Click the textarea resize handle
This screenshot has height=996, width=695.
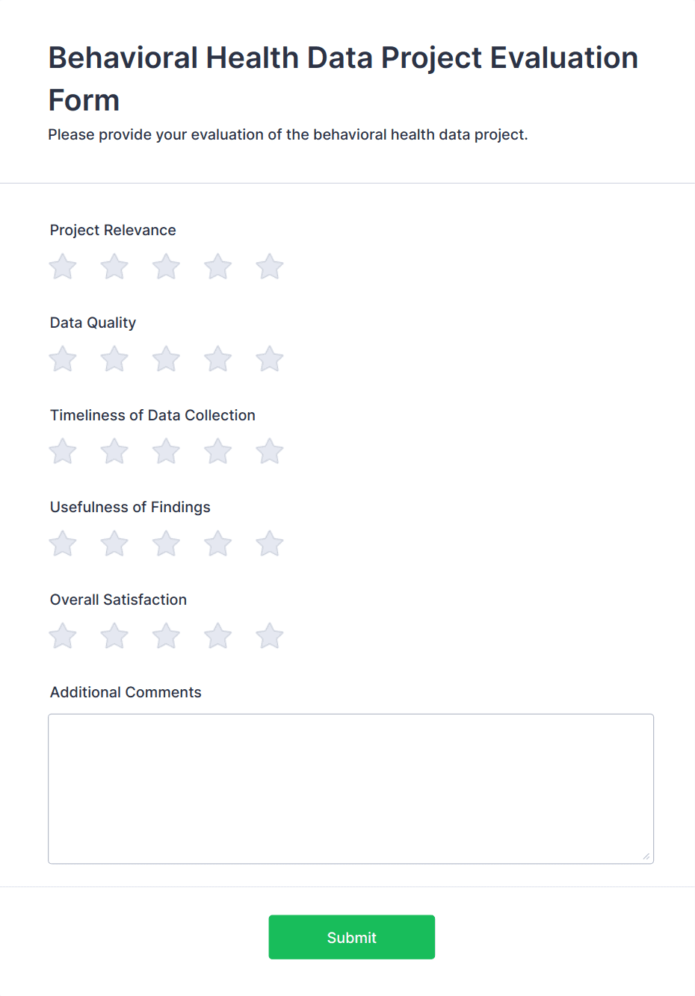tap(647, 857)
